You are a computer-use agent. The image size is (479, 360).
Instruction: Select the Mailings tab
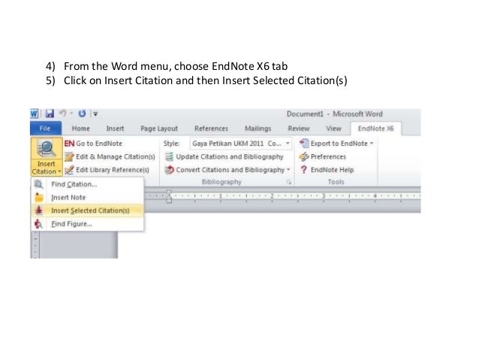point(258,129)
